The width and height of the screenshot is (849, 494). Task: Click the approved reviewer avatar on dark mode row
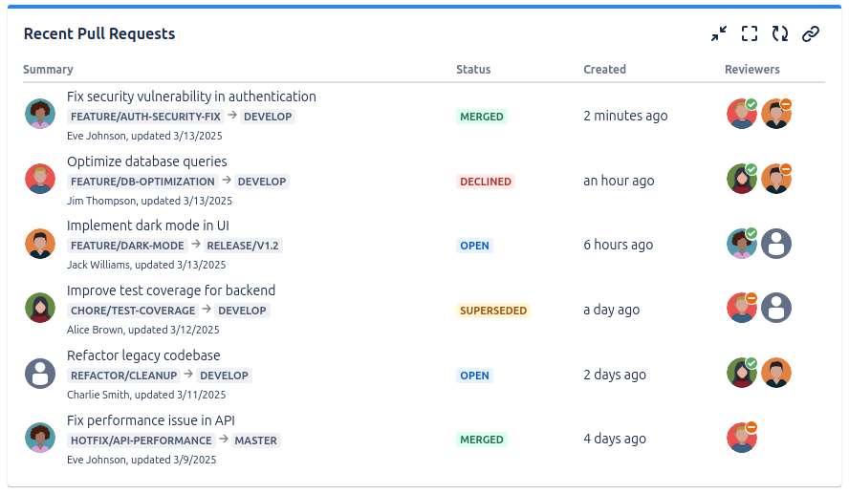(742, 244)
